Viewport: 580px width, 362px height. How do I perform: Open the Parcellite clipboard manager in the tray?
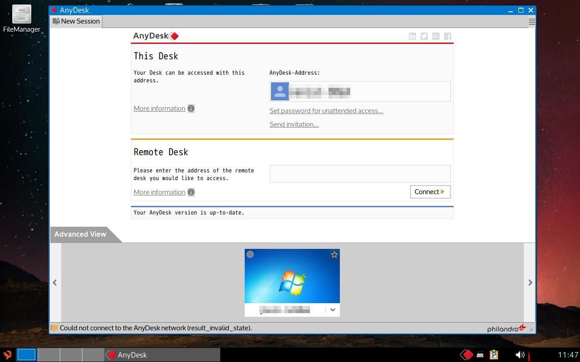pos(494,355)
